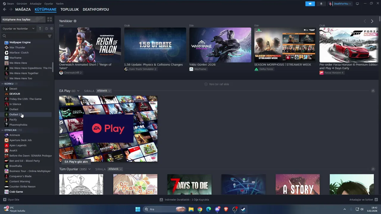Collapse the EA Play shelf arrow
The width and height of the screenshot is (381, 214).
(373, 91)
